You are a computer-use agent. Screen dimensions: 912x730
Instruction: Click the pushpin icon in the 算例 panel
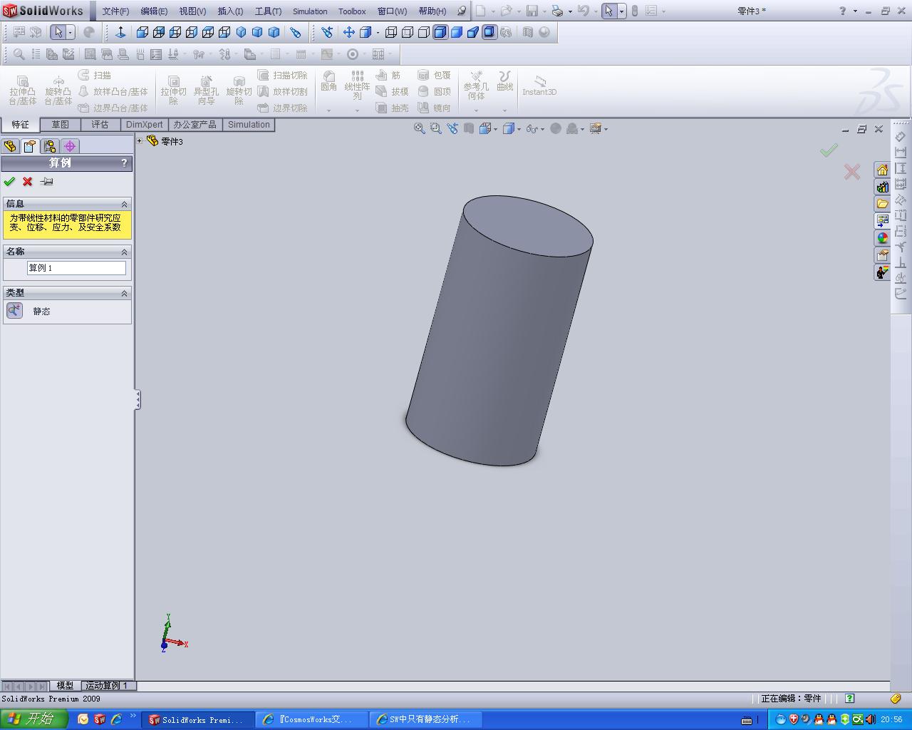point(47,182)
